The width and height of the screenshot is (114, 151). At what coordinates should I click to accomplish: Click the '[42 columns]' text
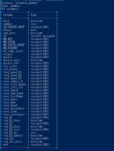9,9
